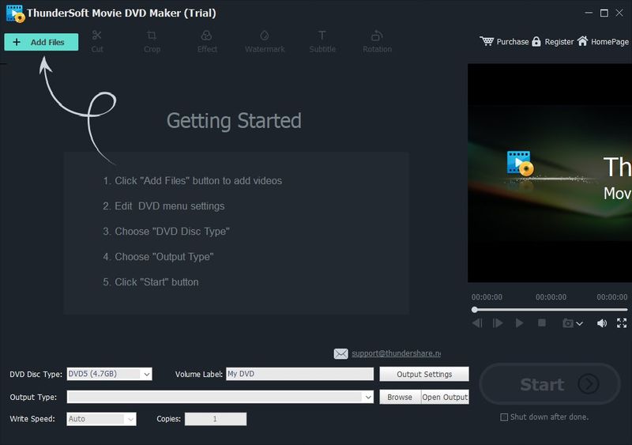
Task: Click the ThunderSoft app logo in title bar
Action: [x=15, y=13]
